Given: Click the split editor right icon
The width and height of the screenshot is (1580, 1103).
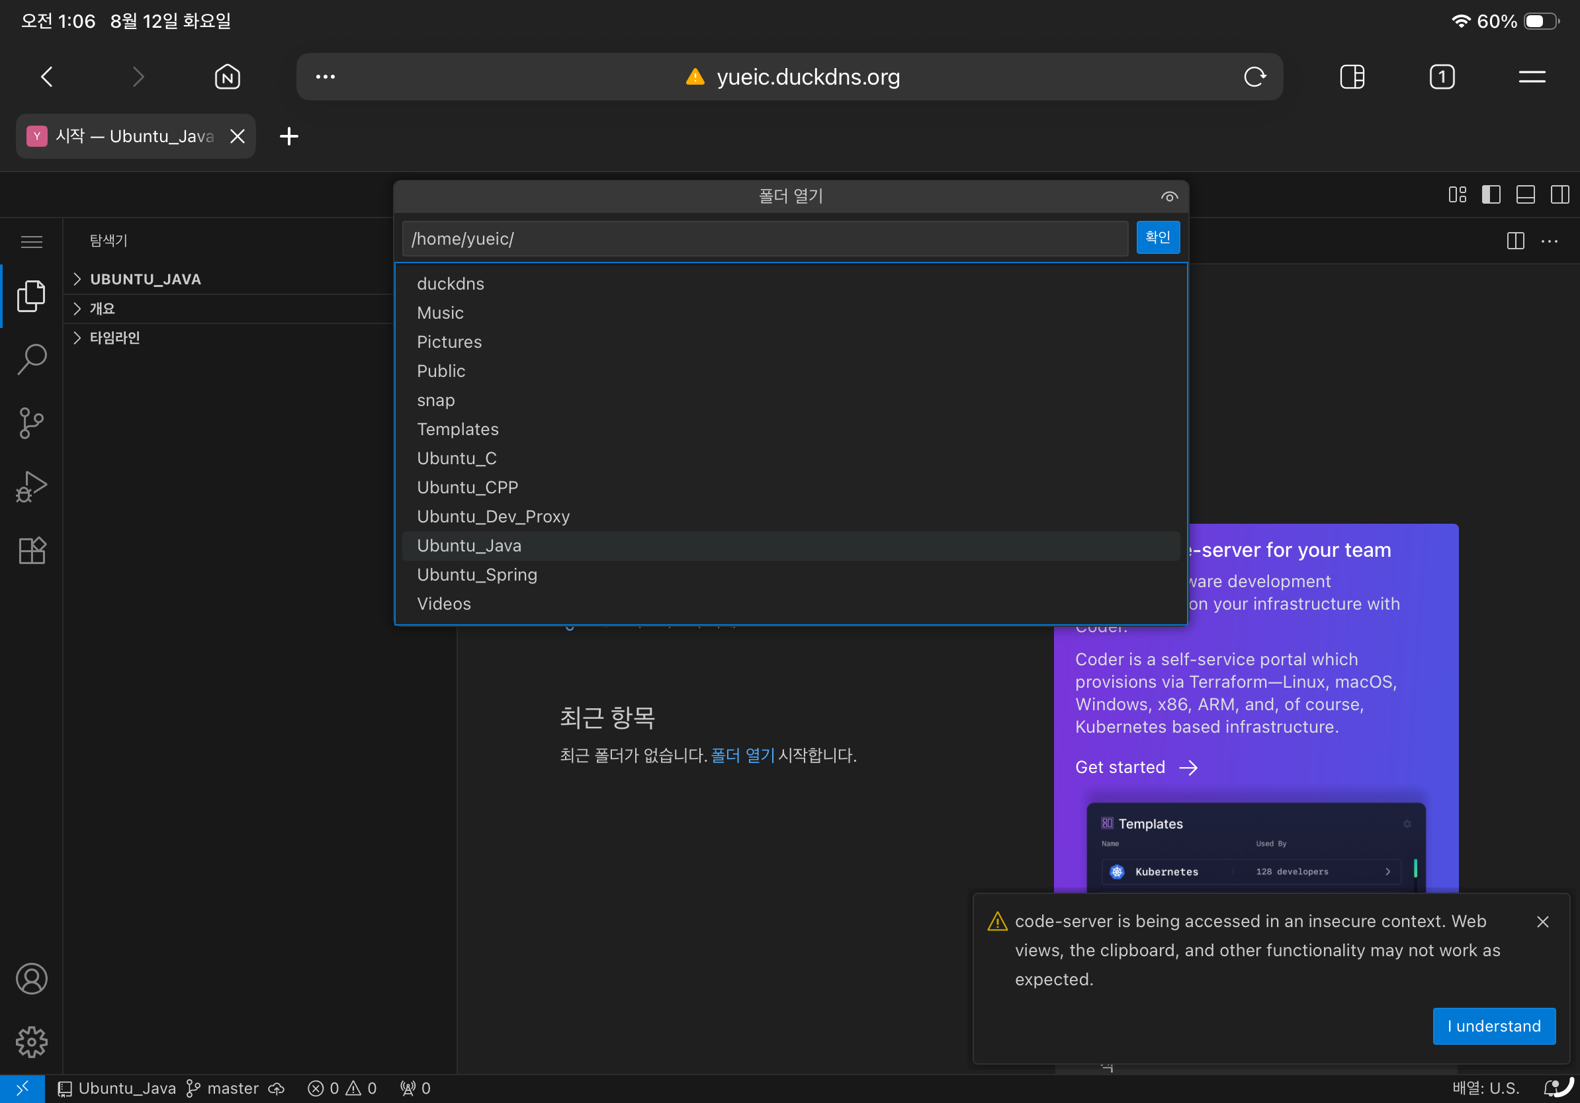Looking at the screenshot, I should click(x=1515, y=241).
